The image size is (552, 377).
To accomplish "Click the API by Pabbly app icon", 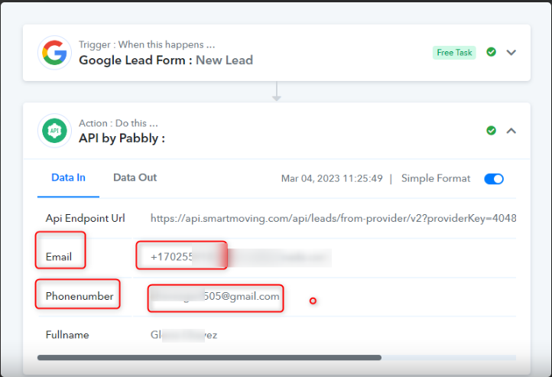I will [54, 131].
